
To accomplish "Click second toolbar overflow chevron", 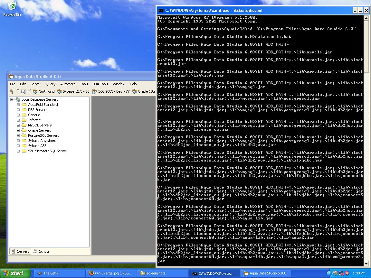I will click(x=29, y=90).
